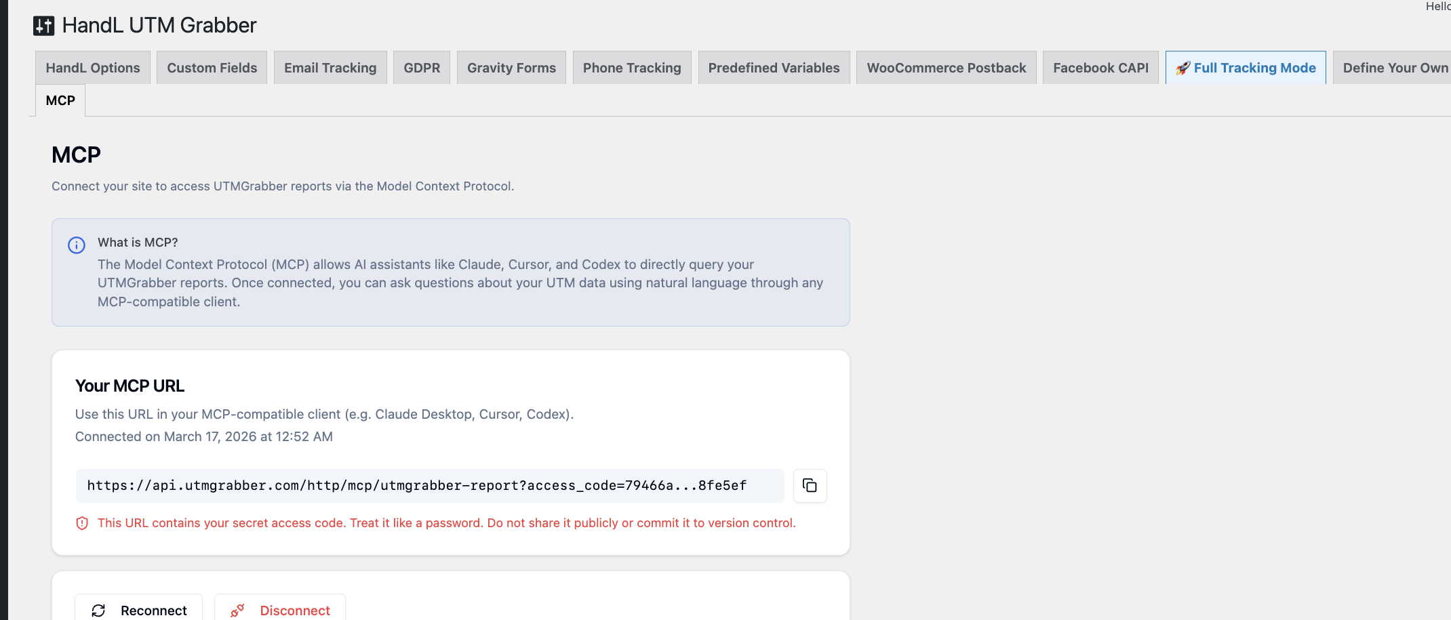Open the HandL Options tab
The height and width of the screenshot is (620, 1451).
coord(93,68)
